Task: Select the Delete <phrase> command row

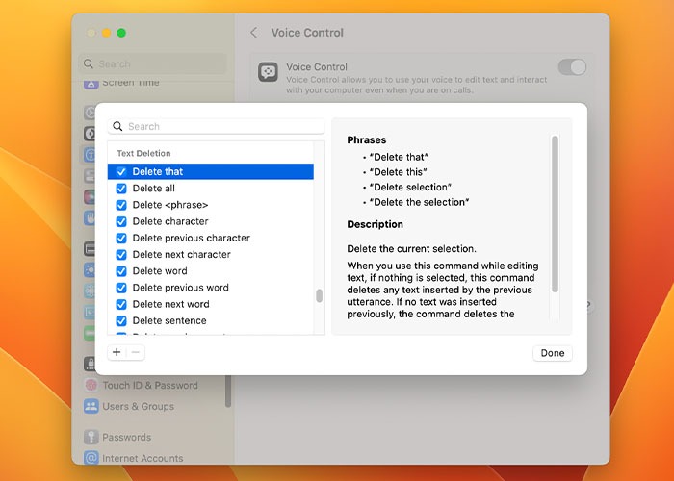Action: tap(211, 205)
